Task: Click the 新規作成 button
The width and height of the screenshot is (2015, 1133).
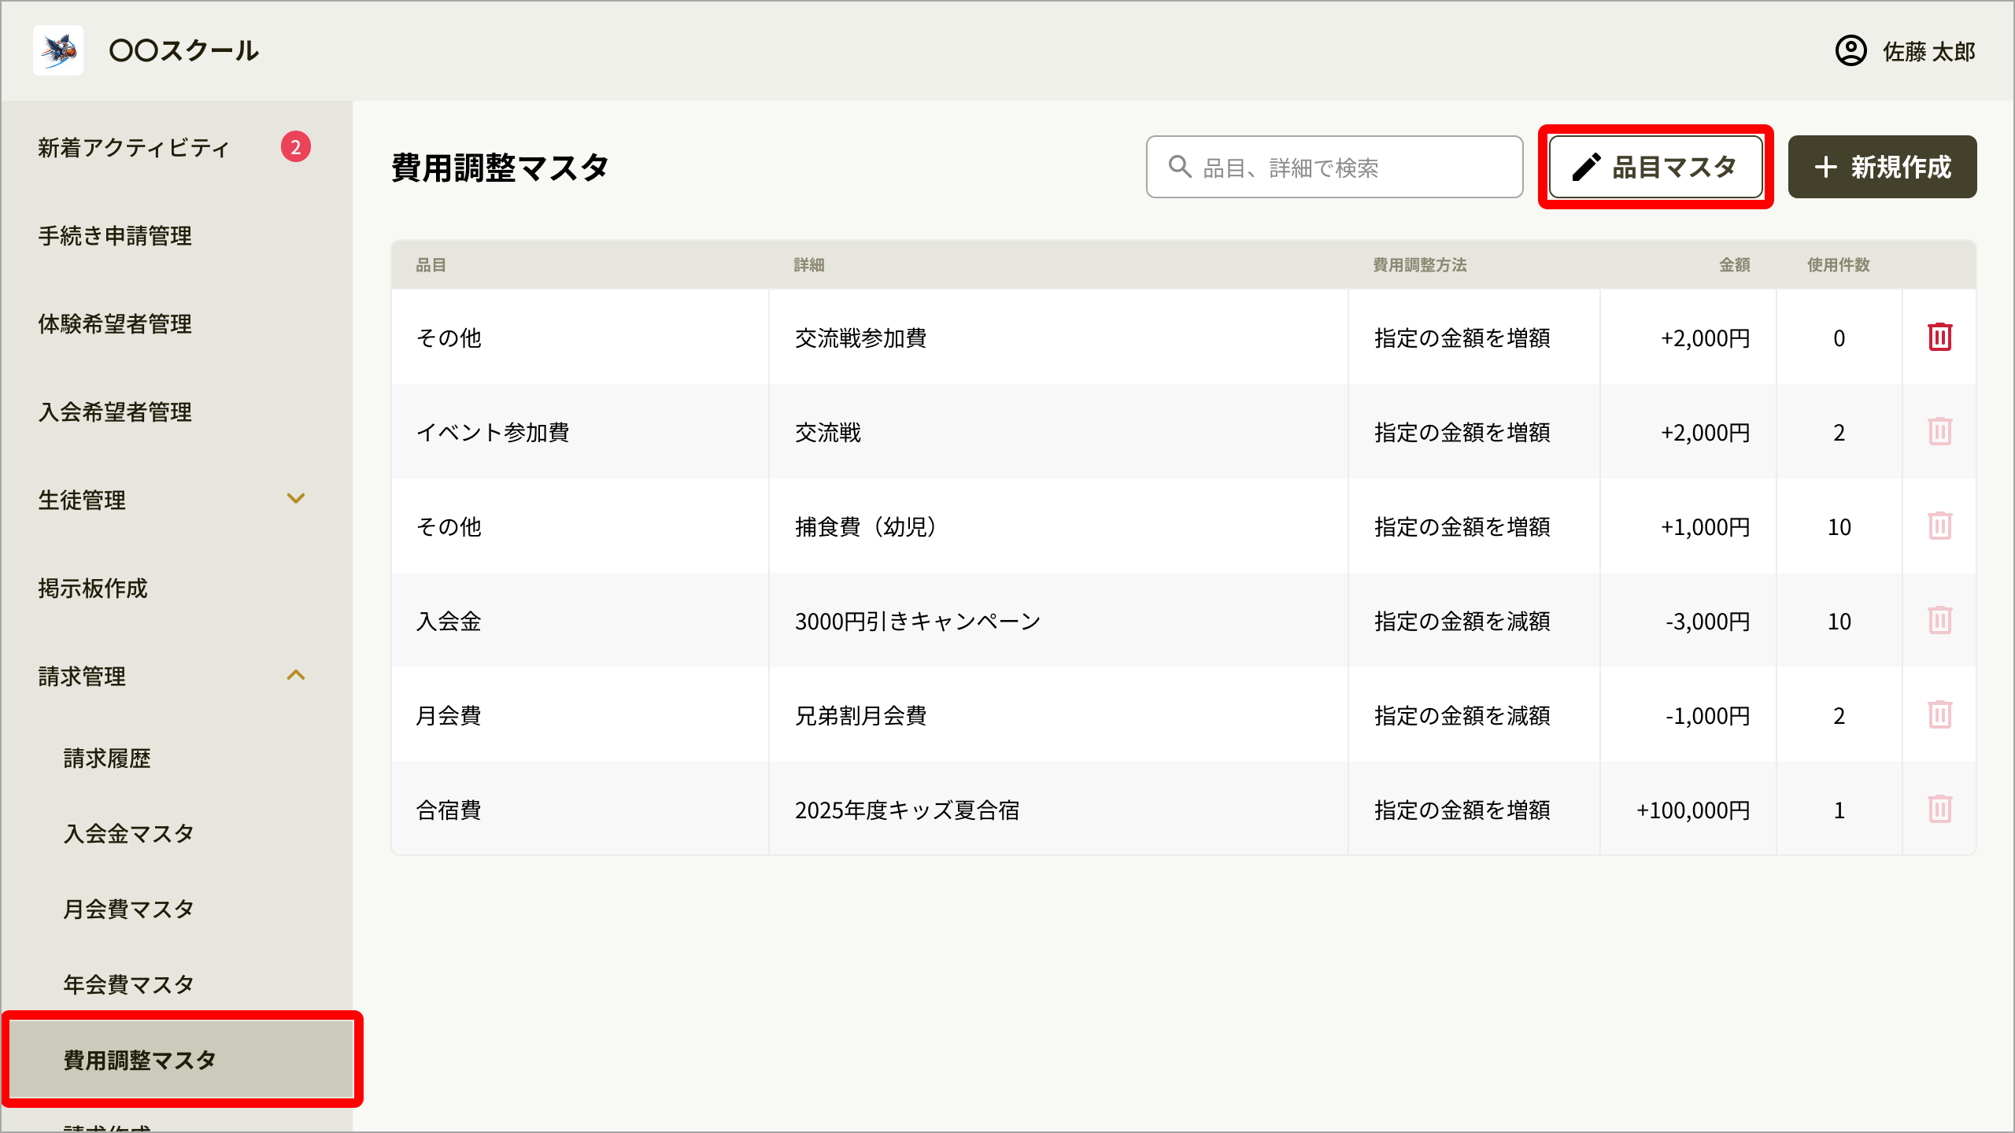Action: point(1882,167)
